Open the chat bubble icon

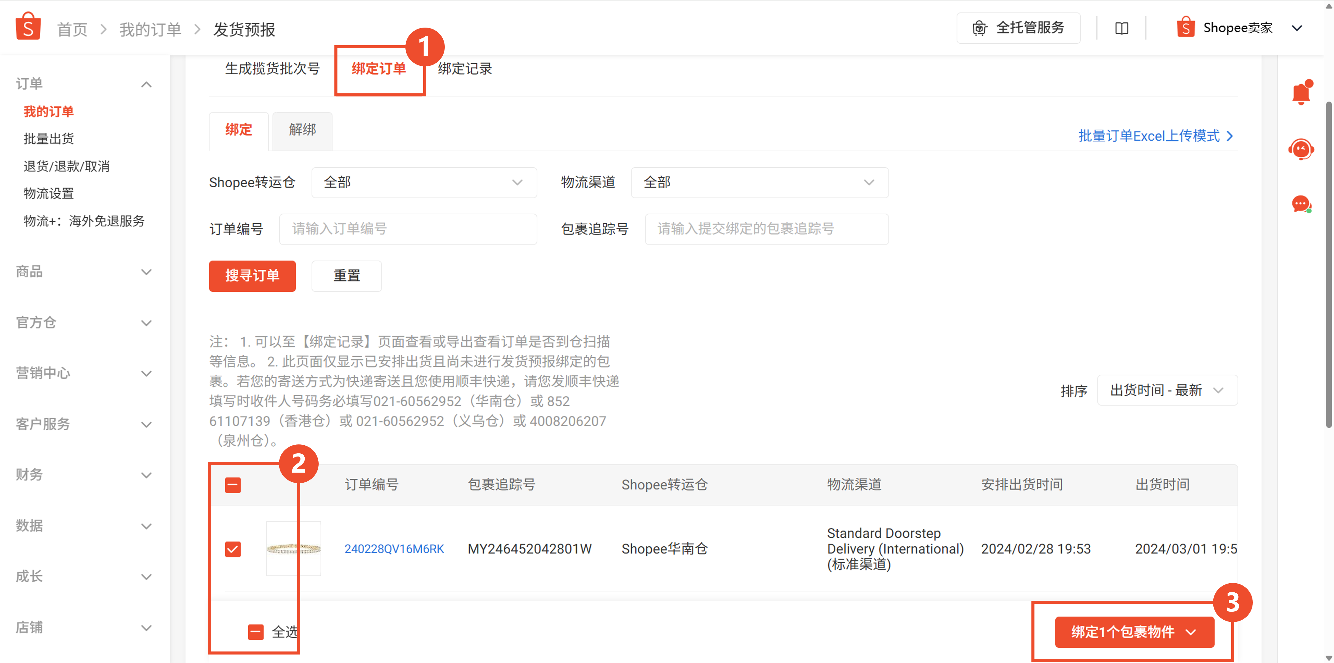click(1301, 204)
